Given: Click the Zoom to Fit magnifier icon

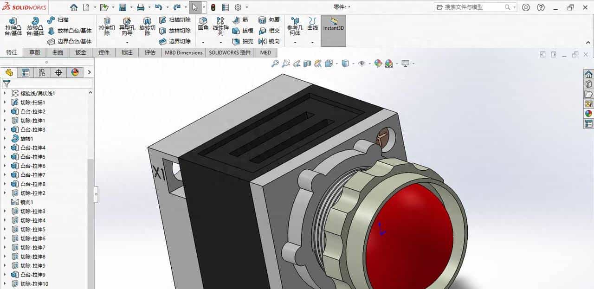Looking at the screenshot, I should point(275,64).
